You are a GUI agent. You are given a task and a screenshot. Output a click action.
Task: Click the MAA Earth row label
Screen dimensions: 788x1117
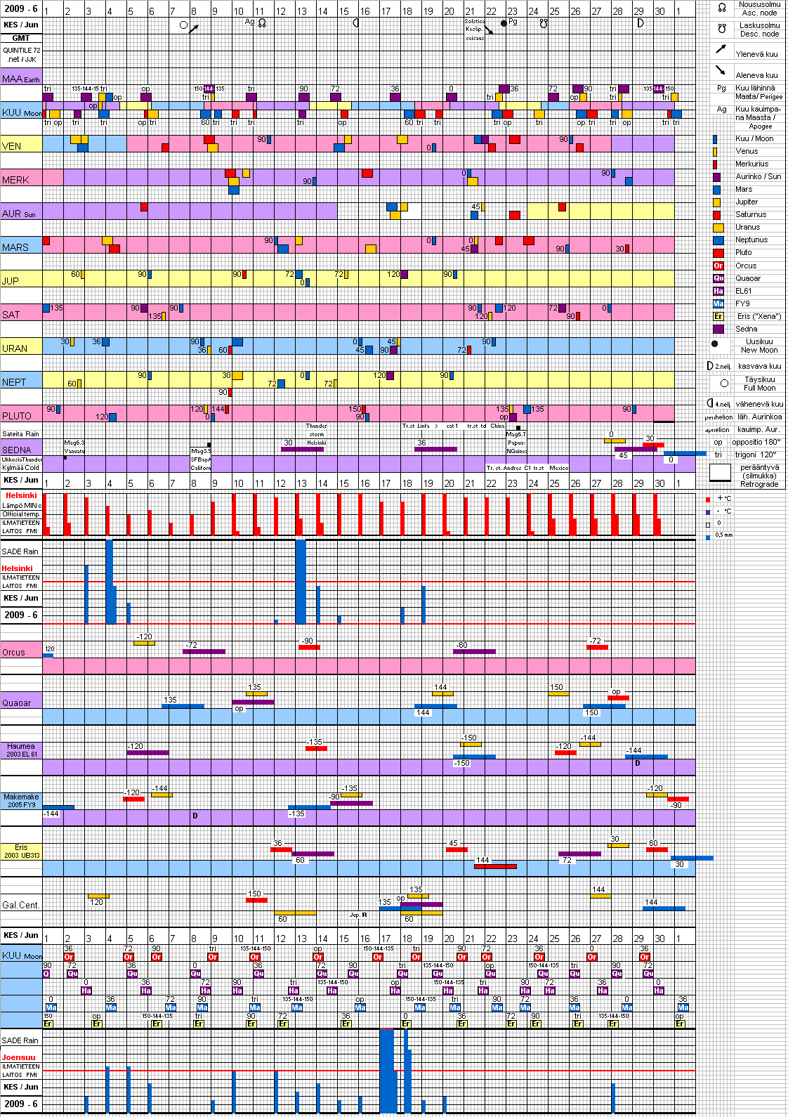21,79
